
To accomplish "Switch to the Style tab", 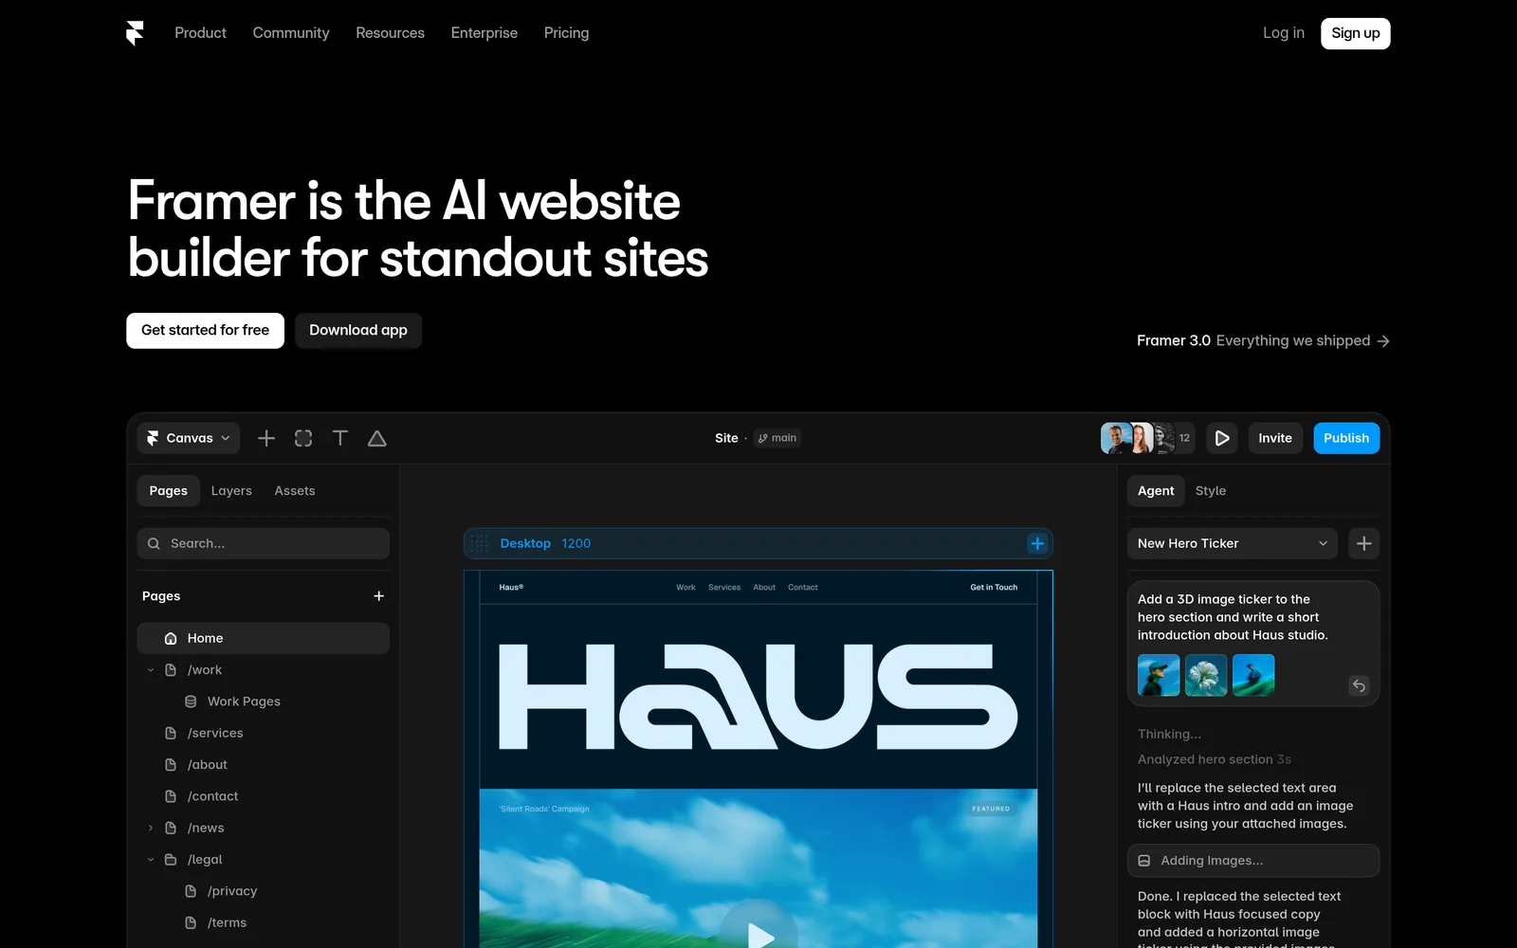I will (1211, 491).
